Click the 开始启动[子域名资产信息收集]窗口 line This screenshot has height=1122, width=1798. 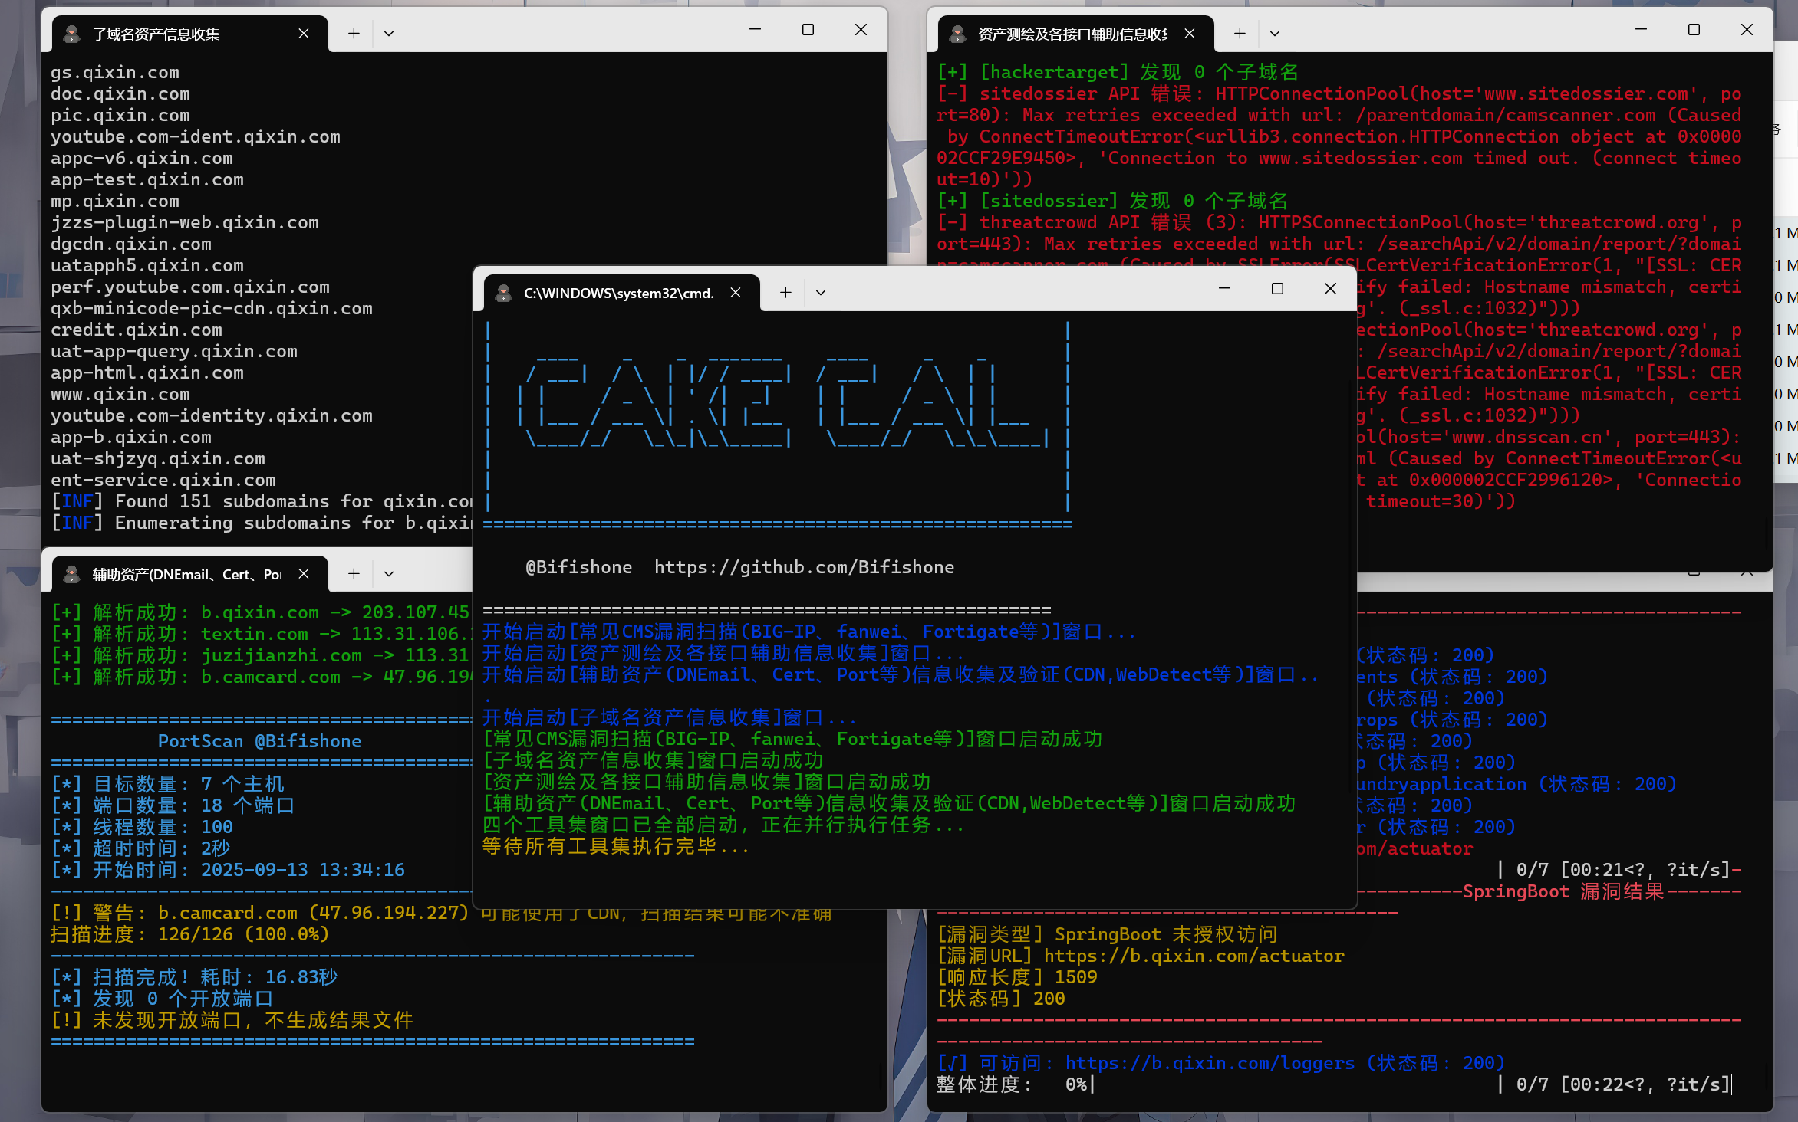point(669,717)
